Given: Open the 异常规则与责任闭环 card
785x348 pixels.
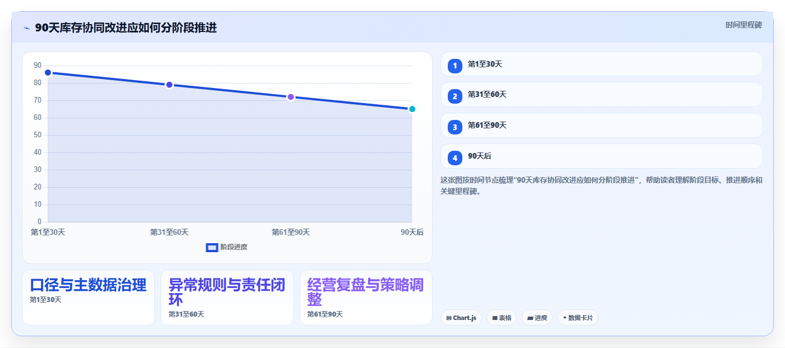Looking at the screenshot, I should click(227, 298).
